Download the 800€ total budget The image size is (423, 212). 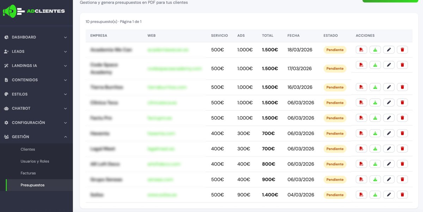pyautogui.click(x=375, y=164)
